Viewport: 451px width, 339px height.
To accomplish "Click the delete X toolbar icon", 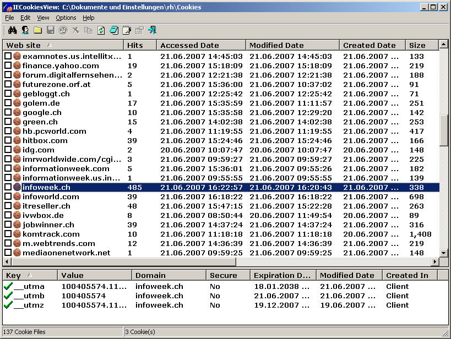I will point(75,30).
